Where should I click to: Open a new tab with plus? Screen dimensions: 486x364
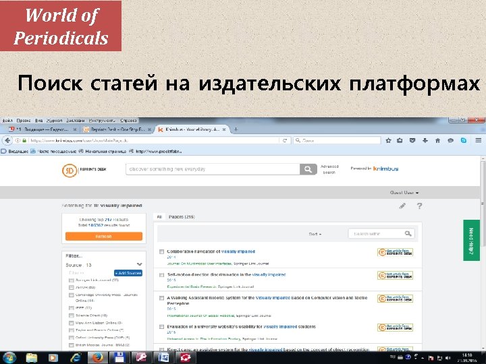(x=236, y=129)
